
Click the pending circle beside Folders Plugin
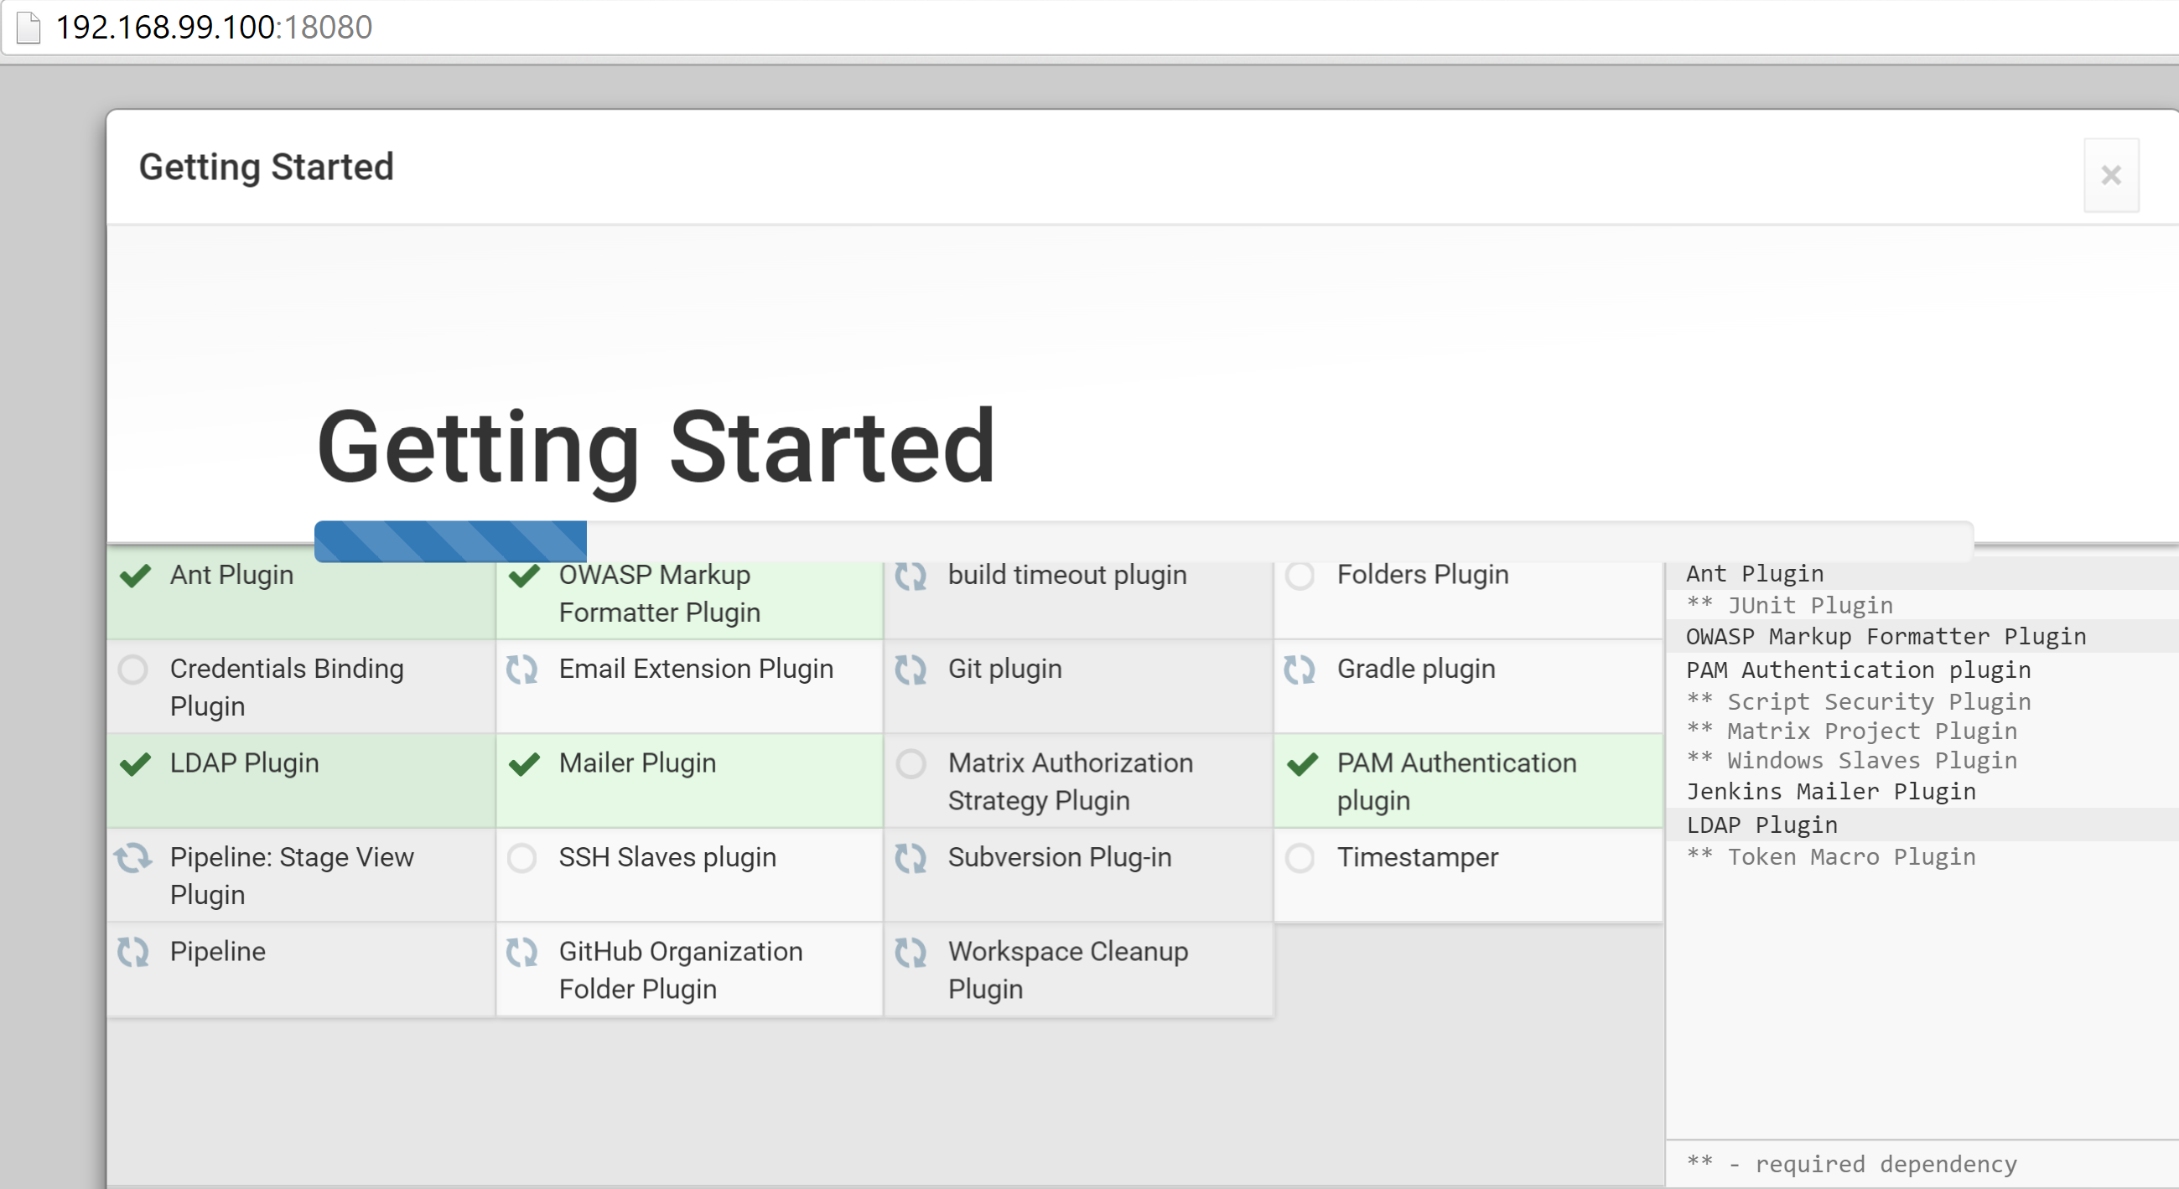(1300, 576)
